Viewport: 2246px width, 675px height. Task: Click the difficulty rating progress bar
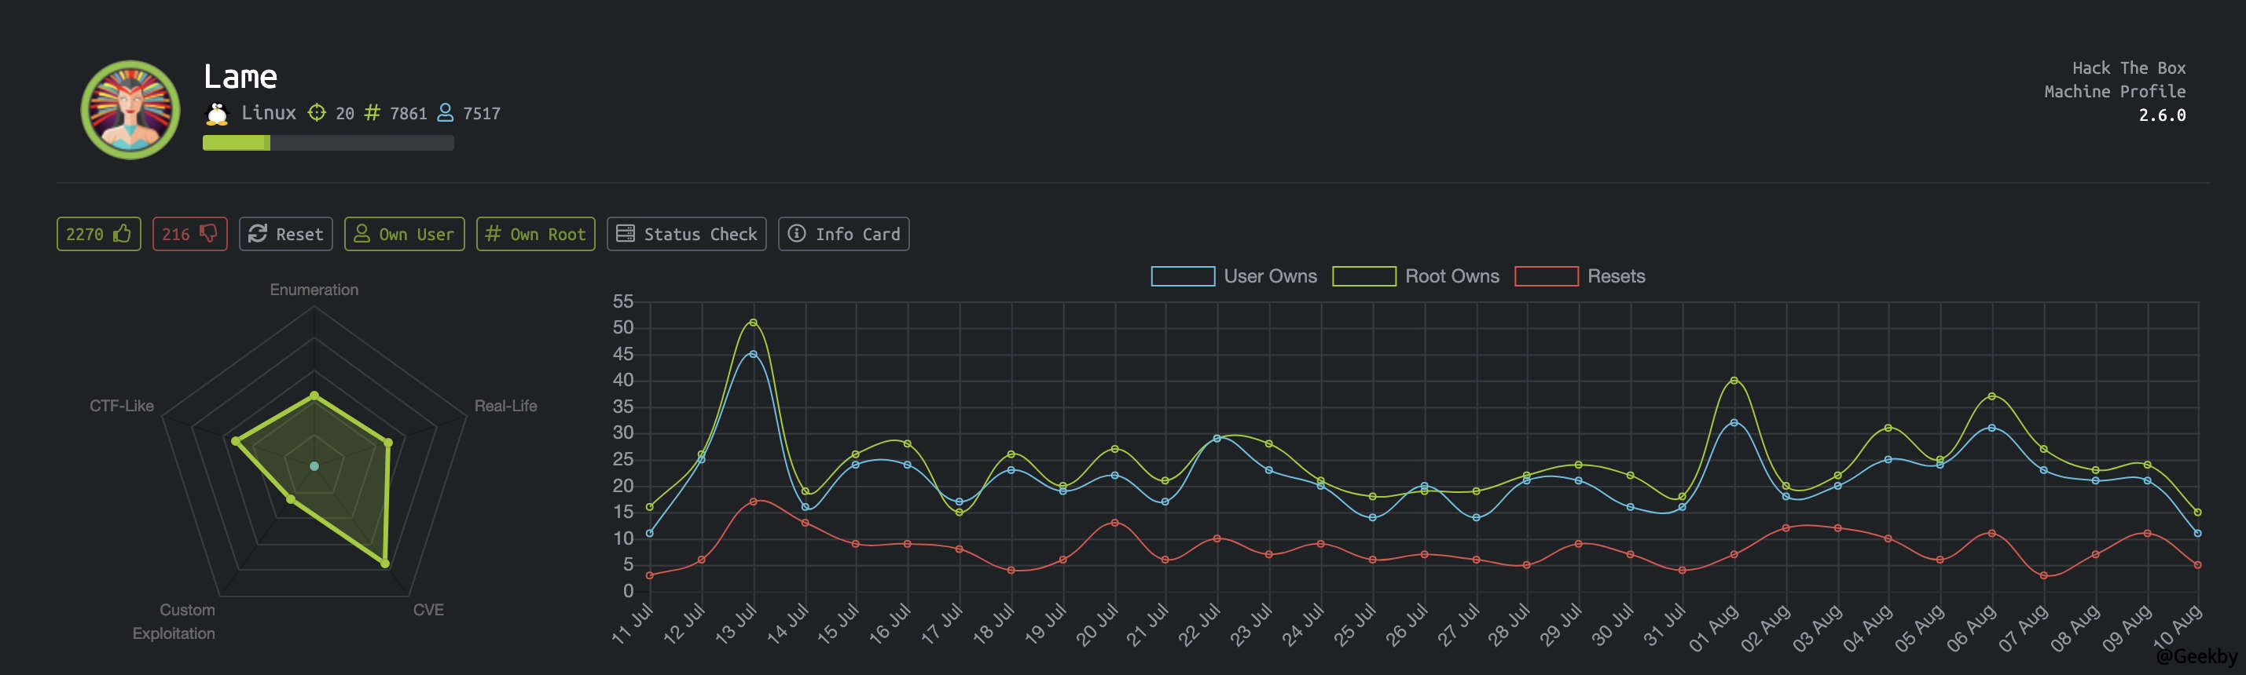pos(328,143)
